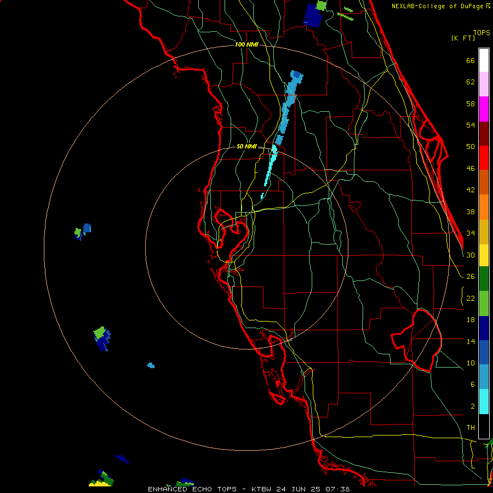Click the 'TH' legend label
Viewport: 493px width, 493px height.
click(x=471, y=428)
